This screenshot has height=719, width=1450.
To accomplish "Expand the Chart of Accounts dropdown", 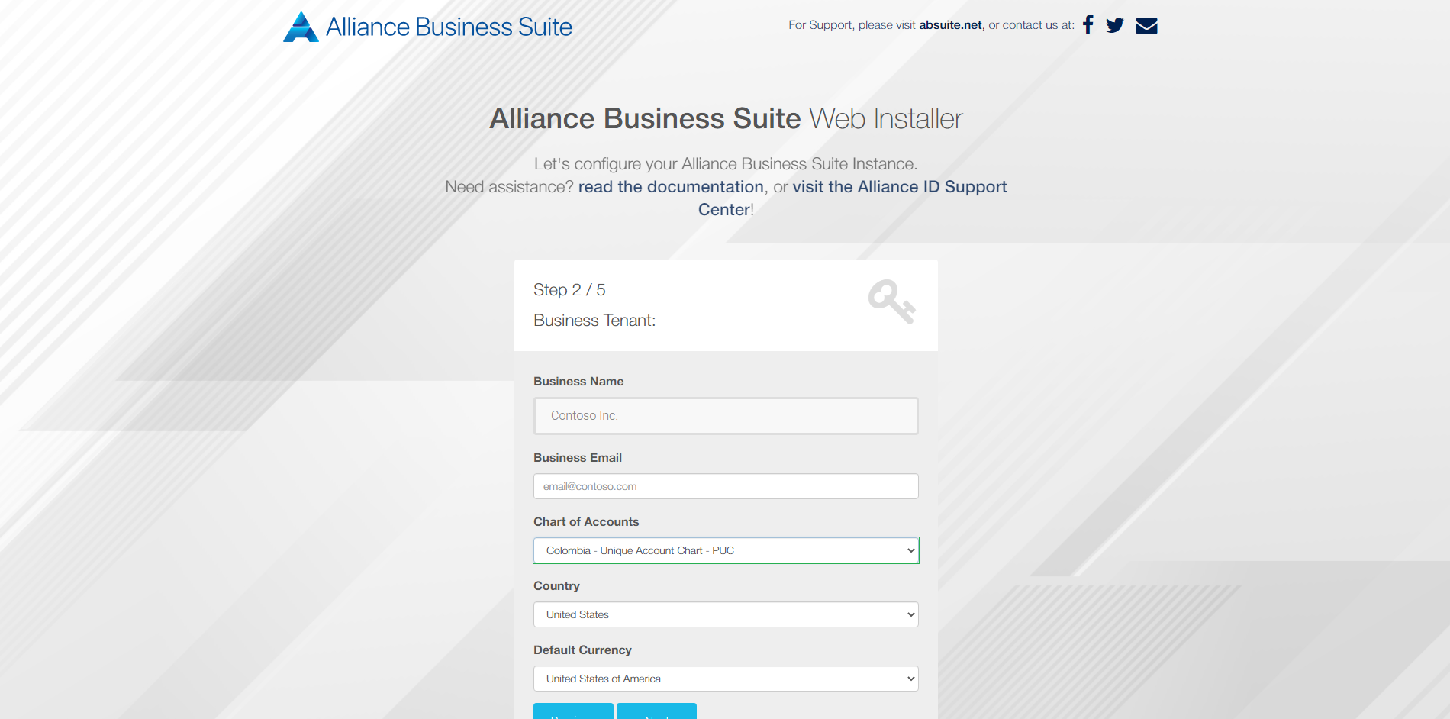I will (725, 550).
